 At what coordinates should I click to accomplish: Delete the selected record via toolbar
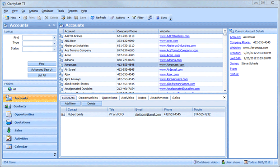tap(51, 18)
